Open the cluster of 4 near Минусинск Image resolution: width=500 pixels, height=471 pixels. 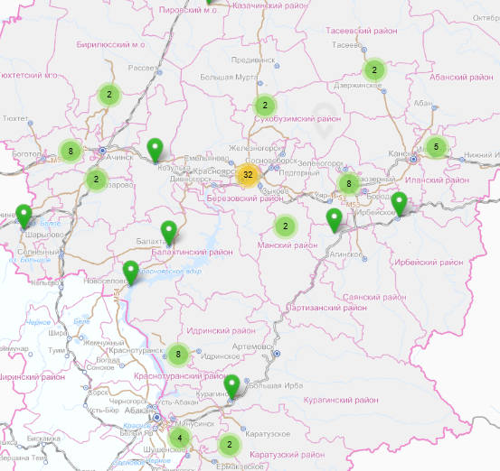point(180,439)
